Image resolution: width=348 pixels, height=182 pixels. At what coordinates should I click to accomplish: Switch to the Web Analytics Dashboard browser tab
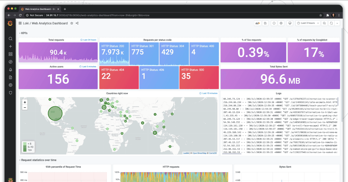(39, 9)
